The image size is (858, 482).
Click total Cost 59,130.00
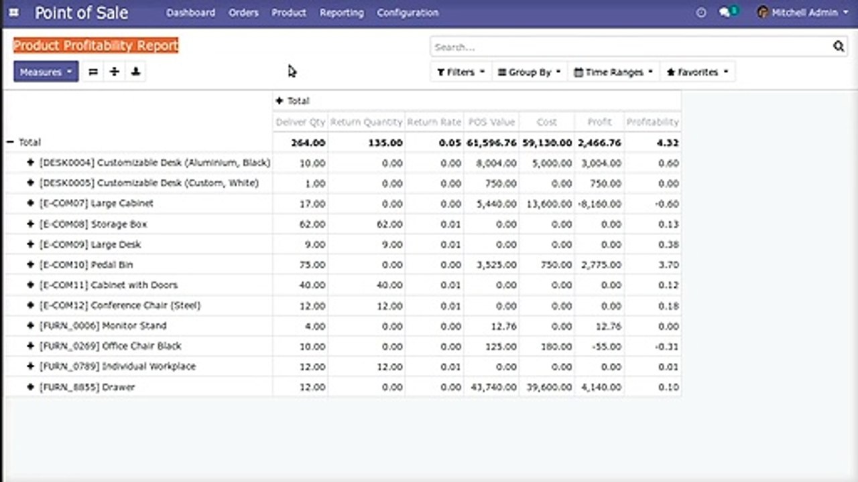[547, 143]
